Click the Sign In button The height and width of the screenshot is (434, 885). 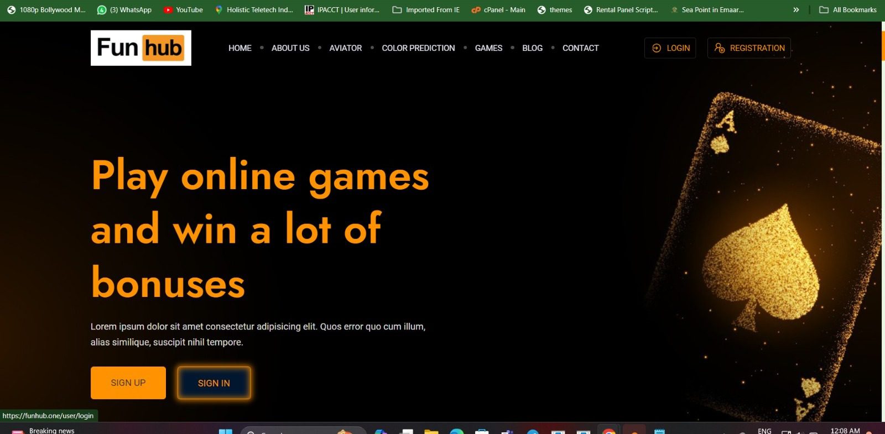point(214,383)
